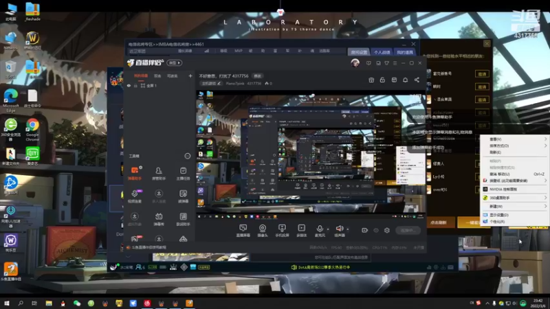Open WeChat from the taskbar
Screen dimensions: 550x309
(77, 303)
